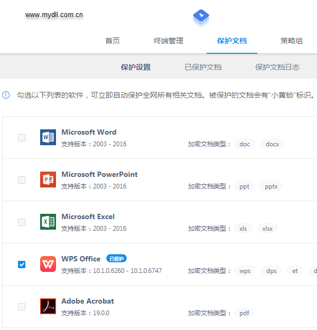Open the 首页 tab
Screen dimensions: 317x330
(113, 41)
